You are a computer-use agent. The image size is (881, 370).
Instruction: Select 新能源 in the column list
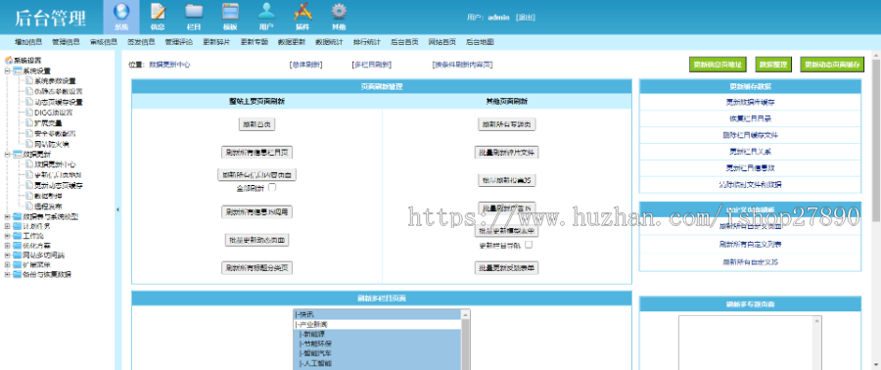(x=377, y=334)
